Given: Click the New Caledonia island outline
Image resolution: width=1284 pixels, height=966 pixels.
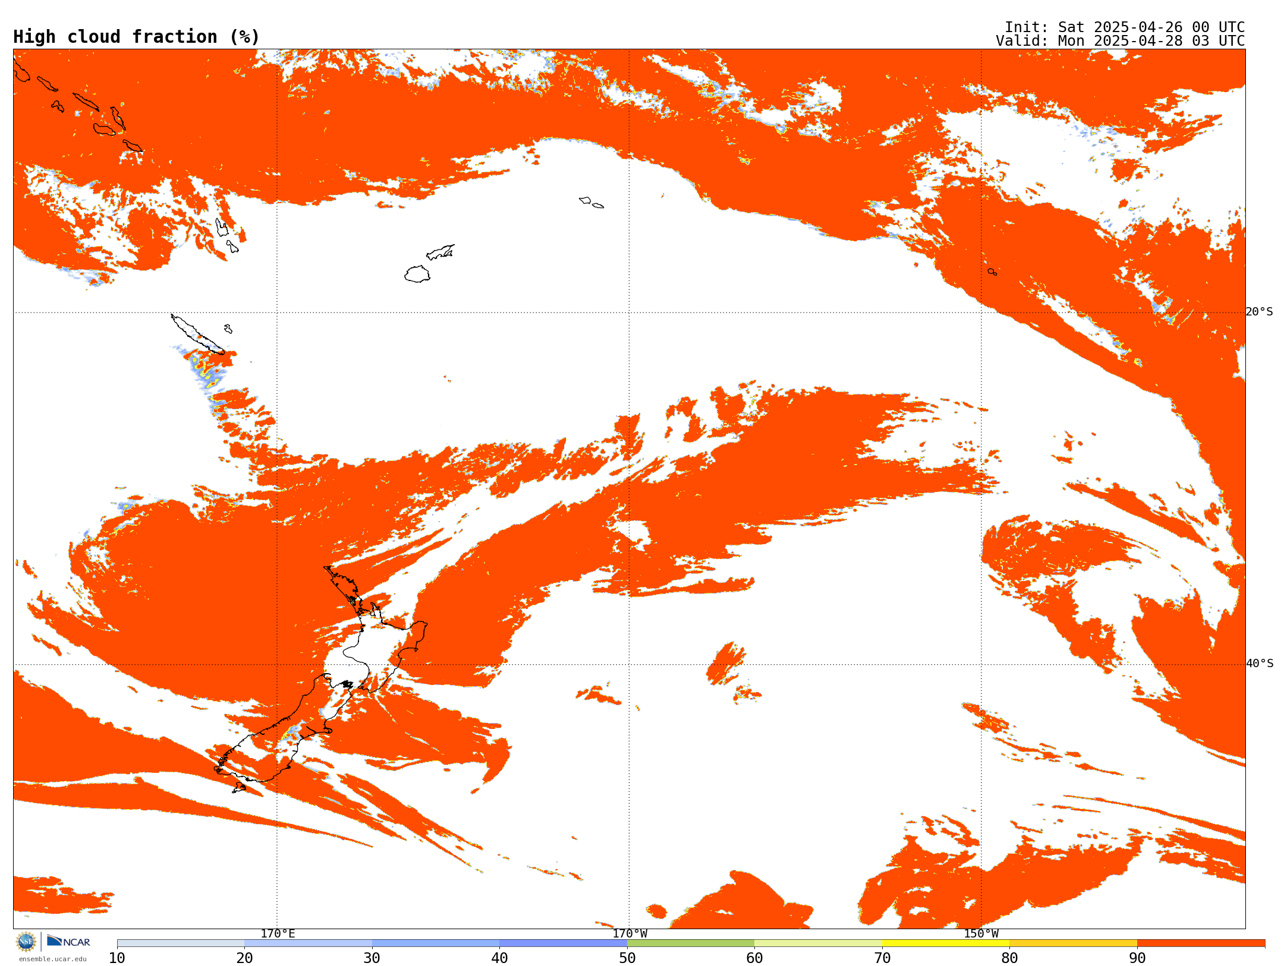Looking at the screenshot, I should [198, 334].
